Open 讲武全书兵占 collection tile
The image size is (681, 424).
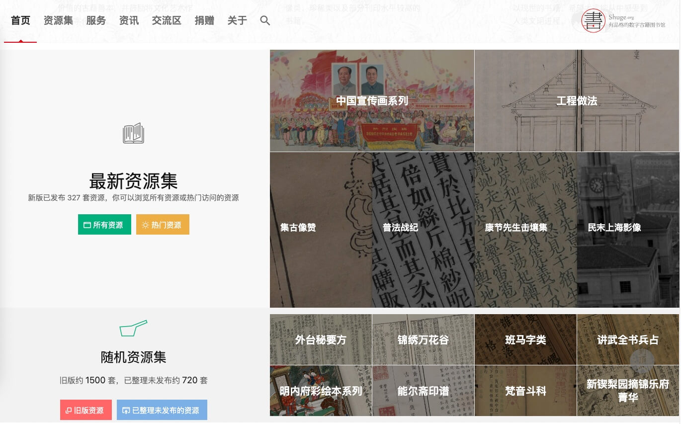pyautogui.click(x=628, y=339)
